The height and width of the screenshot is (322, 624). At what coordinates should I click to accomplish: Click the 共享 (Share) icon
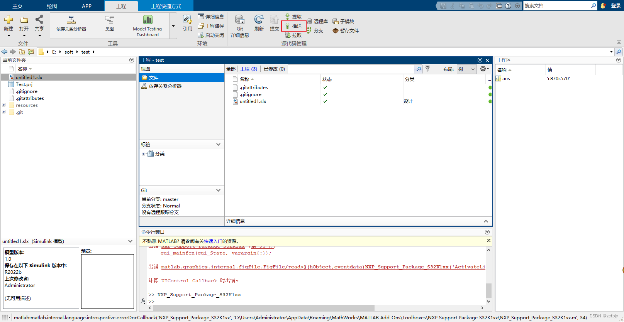39,19
